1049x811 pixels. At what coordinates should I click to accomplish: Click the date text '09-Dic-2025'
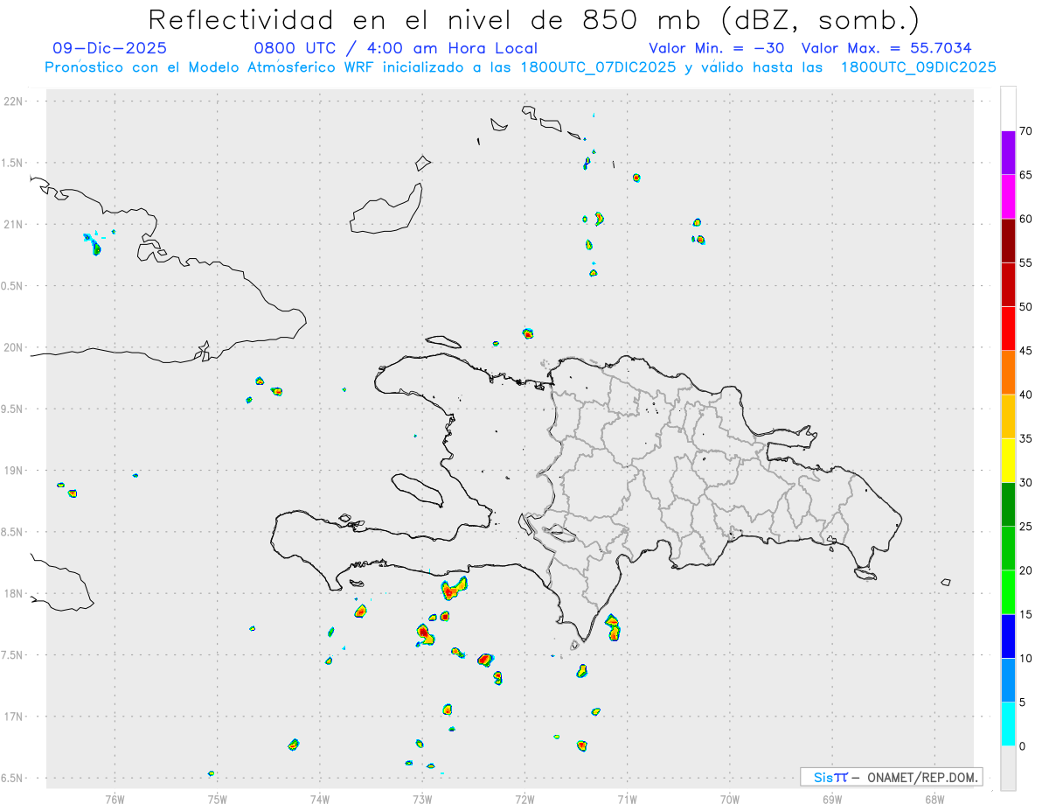pos(109,48)
